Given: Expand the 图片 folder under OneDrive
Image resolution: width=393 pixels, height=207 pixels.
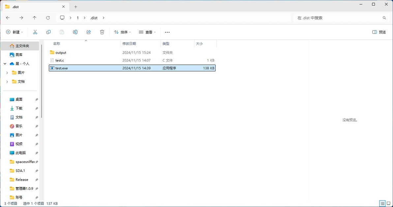Looking at the screenshot, I should 7,73.
